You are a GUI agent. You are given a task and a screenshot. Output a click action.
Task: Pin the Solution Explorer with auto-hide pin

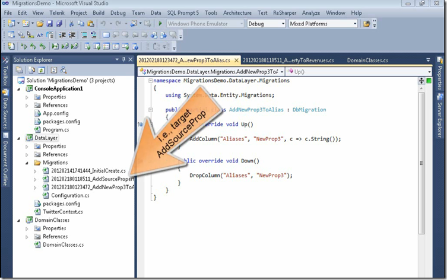[x=123, y=59]
